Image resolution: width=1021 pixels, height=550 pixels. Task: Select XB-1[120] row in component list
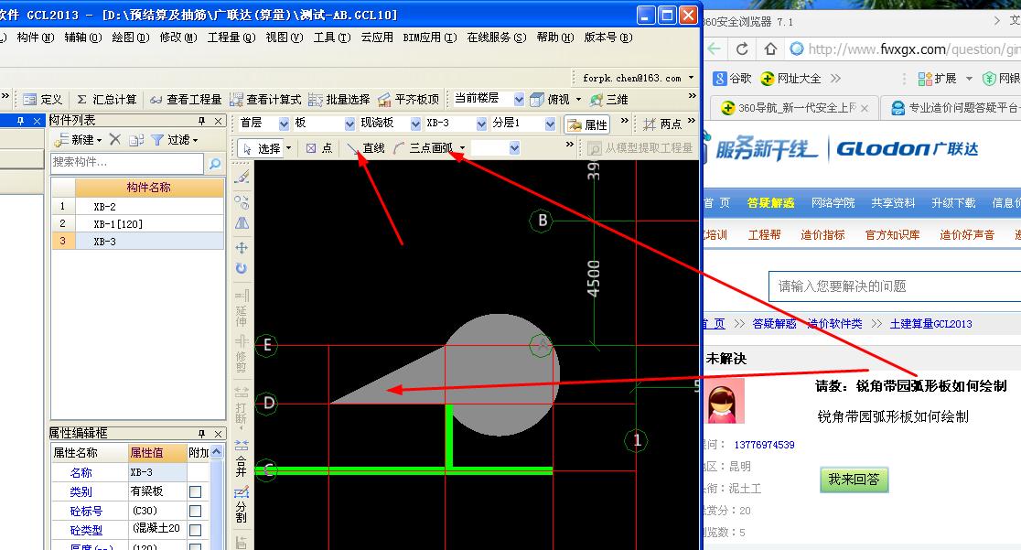point(138,223)
